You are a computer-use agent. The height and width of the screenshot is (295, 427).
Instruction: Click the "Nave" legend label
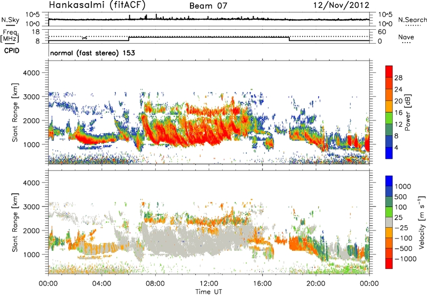[406, 37]
